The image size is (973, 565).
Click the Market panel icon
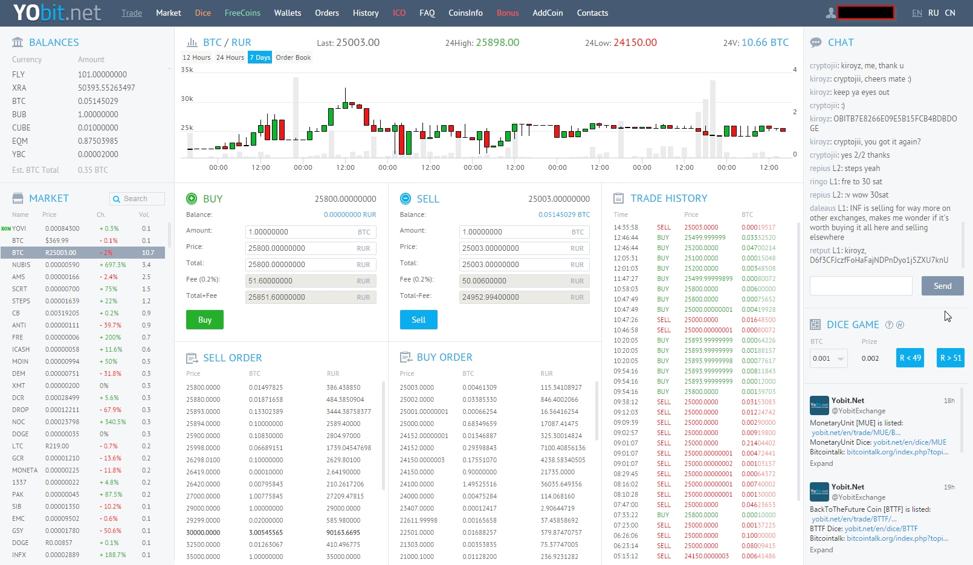pos(18,198)
